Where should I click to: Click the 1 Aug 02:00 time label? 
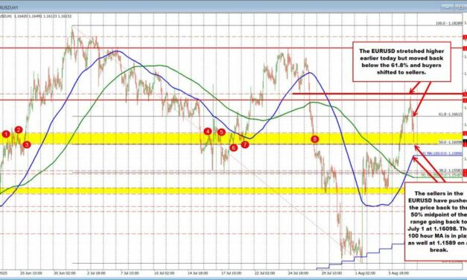coord(366,273)
